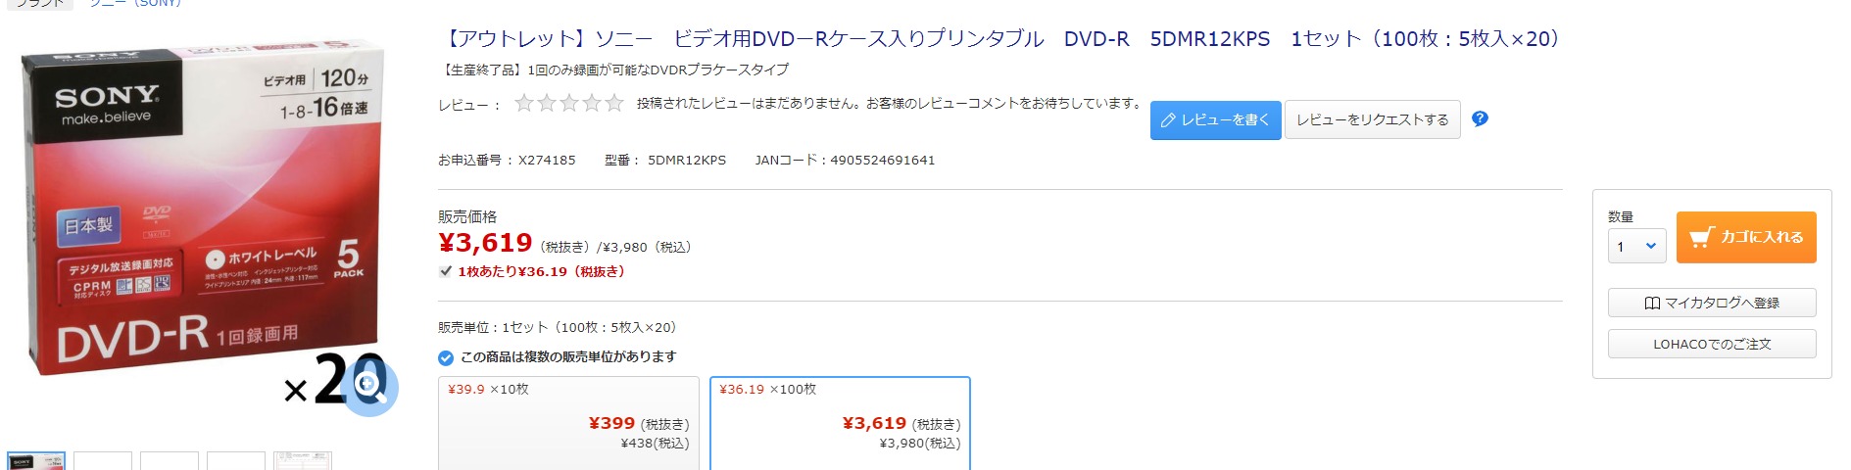Toggle the 1枚あたり price checkbox
The width and height of the screenshot is (1851, 470).
point(446,271)
